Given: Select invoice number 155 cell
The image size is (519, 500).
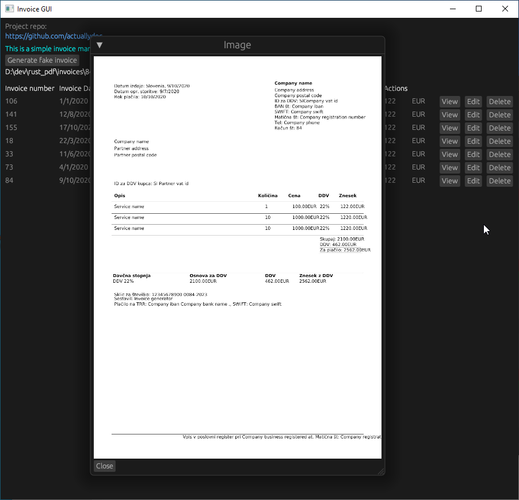Looking at the screenshot, I should pos(12,128).
